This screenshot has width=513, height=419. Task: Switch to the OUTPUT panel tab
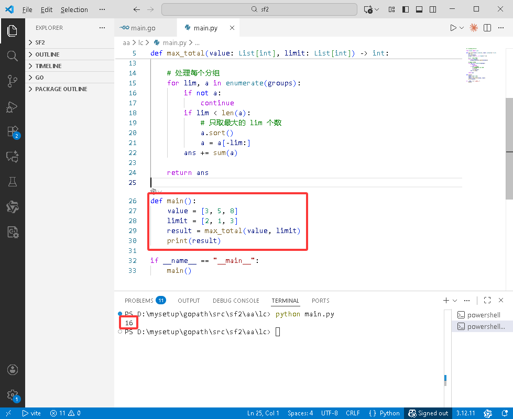pyautogui.click(x=189, y=300)
